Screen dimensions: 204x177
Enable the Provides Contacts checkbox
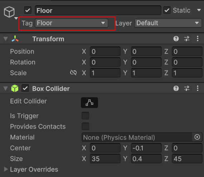(x=85, y=126)
